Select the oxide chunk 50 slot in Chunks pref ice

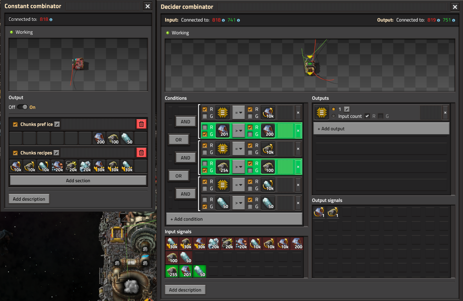(127, 138)
